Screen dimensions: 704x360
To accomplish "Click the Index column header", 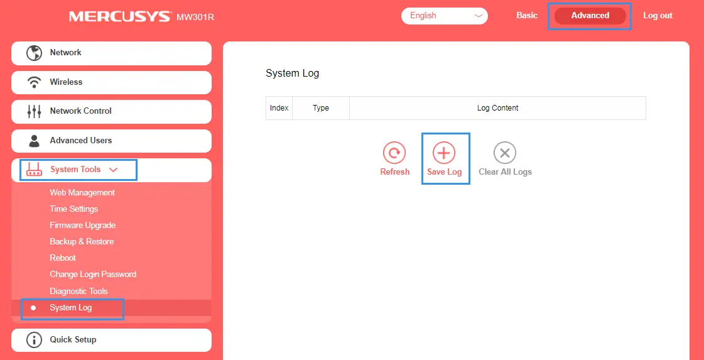I will pos(279,108).
